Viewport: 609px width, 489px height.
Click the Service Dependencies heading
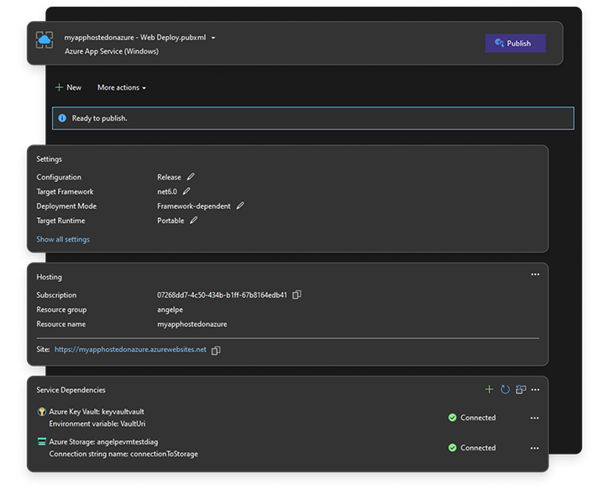point(71,390)
